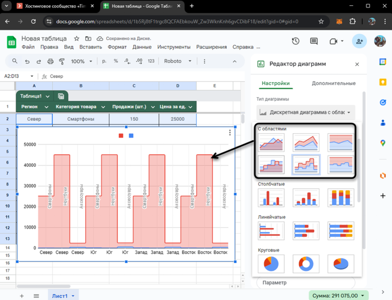Select the stacked column chart thumbnail
This screenshot has width=392, height=300.
point(341,198)
